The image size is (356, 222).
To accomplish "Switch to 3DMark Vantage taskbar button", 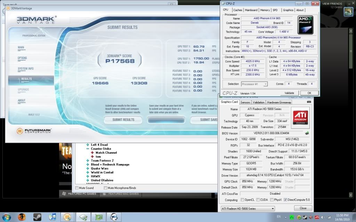I will point(67,217).
